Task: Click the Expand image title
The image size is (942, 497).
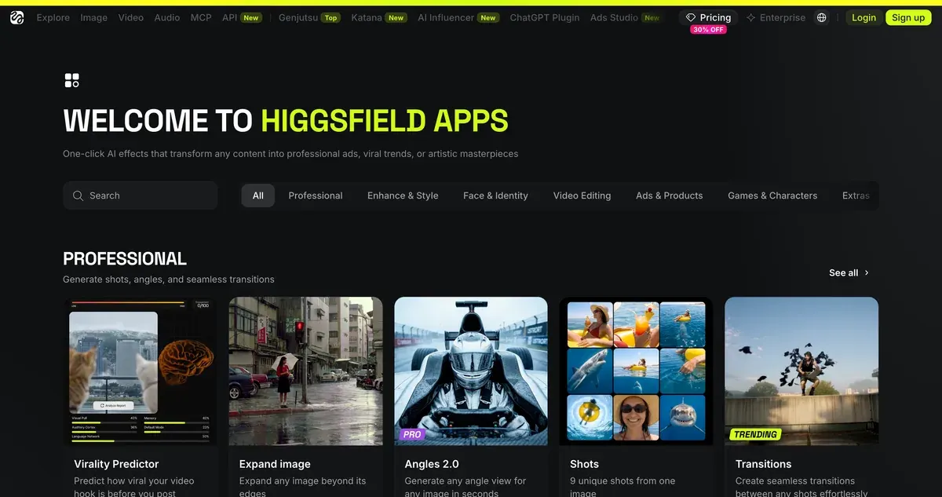Action: [275, 464]
